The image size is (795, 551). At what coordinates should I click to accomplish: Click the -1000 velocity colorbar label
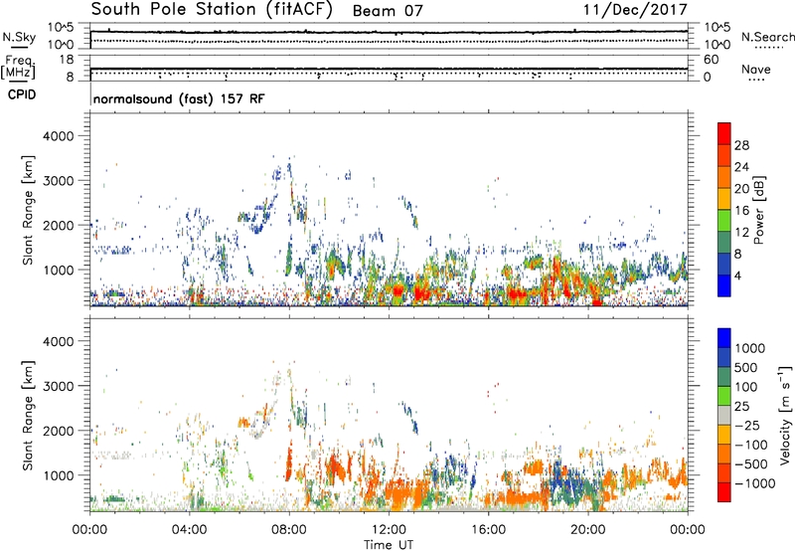755,483
